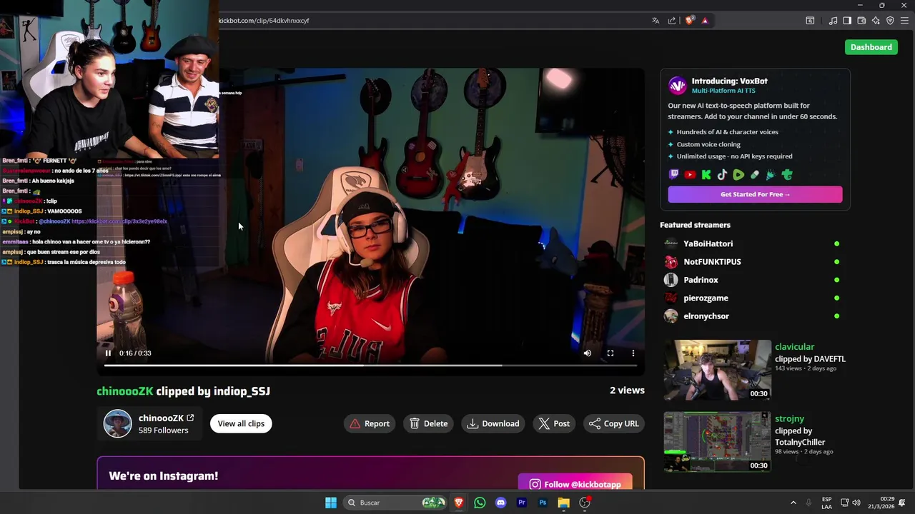Post the clip to X
The height and width of the screenshot is (514, 915).
(554, 423)
